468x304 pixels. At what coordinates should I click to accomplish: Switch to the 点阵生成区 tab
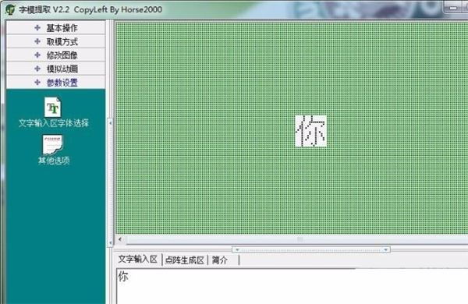click(185, 260)
